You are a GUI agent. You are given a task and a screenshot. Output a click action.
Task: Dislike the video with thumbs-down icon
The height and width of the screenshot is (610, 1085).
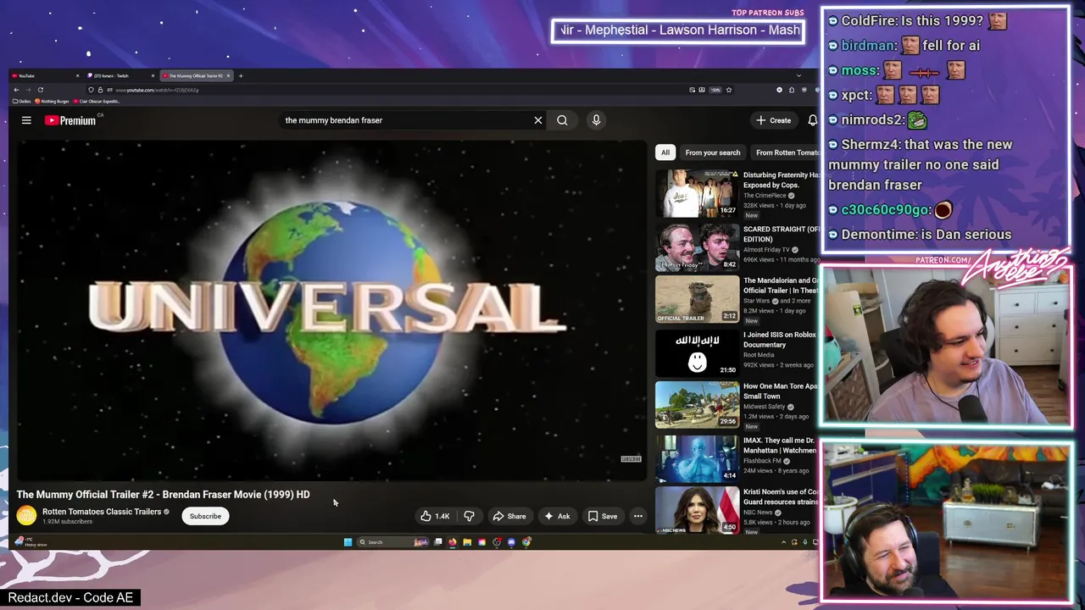point(469,516)
